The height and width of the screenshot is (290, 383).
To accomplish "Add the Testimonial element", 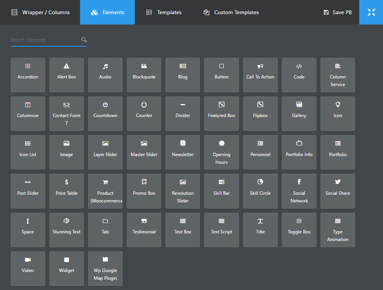I will pos(144,230).
